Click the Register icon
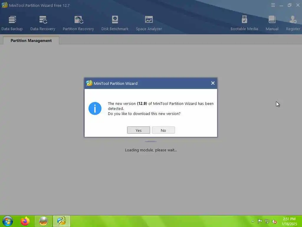 [x=293, y=23]
